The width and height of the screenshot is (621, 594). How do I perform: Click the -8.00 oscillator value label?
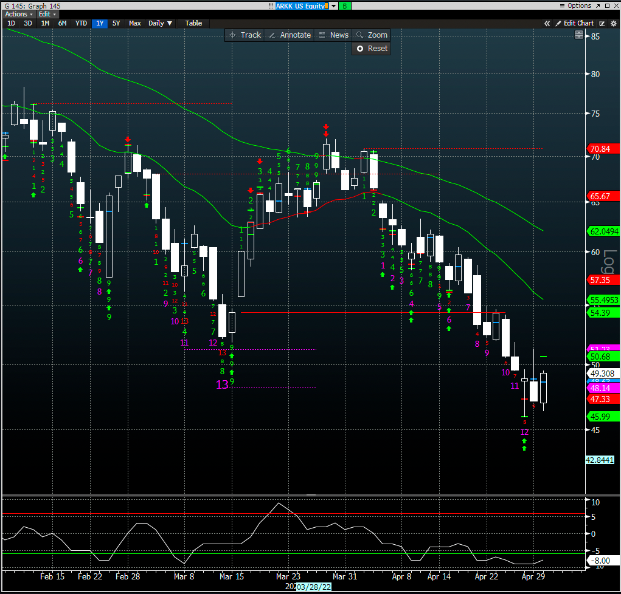[x=602, y=561]
